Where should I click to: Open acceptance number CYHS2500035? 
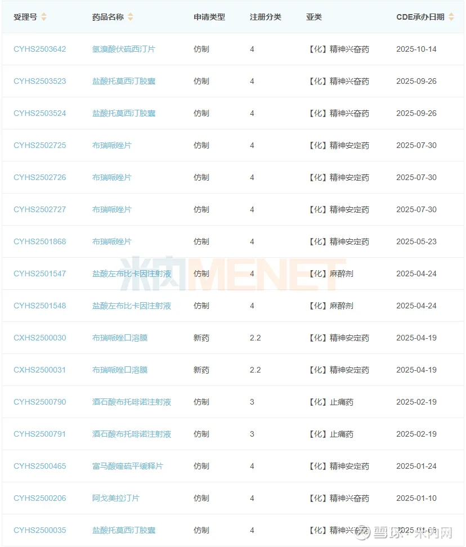(x=39, y=530)
